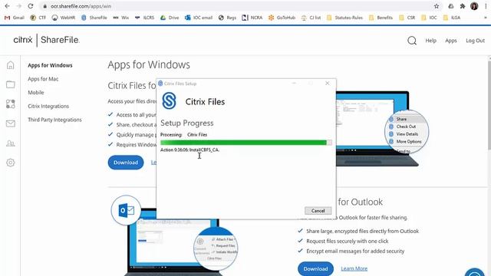This screenshot has width=491, height=276.
Task: Click the 'Apps for Windows' page heading
Action: click(149, 64)
